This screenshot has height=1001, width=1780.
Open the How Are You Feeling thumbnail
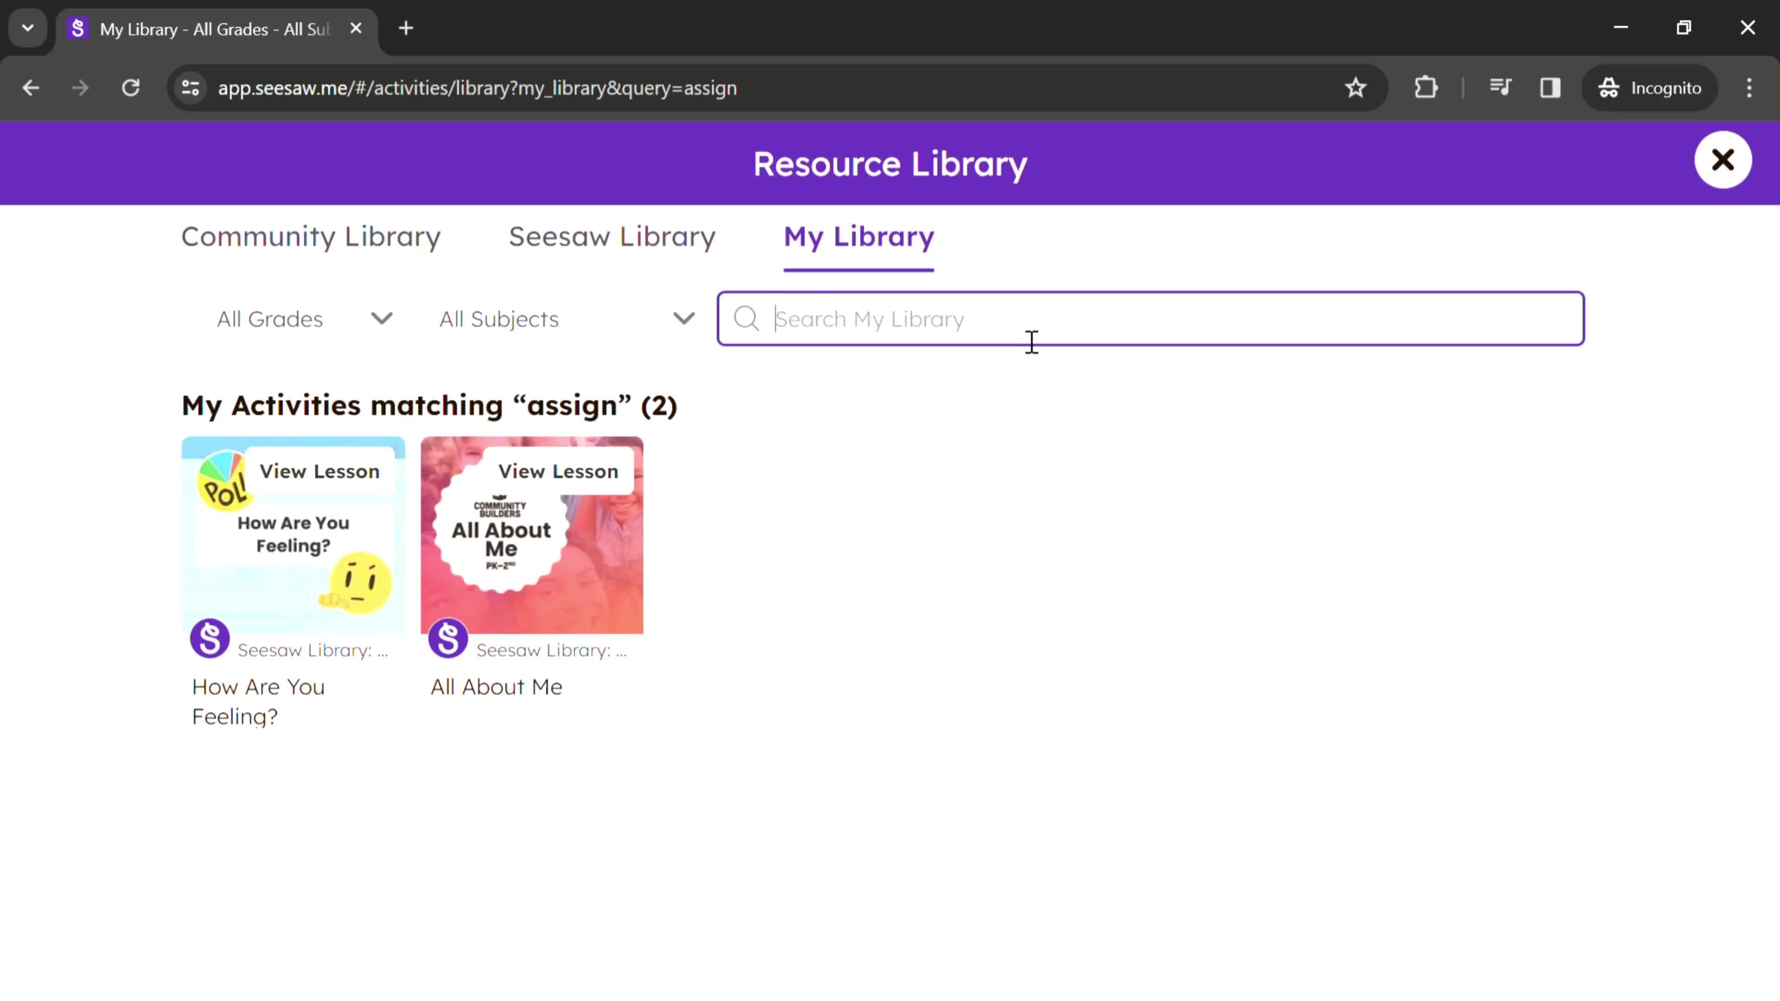tap(294, 535)
